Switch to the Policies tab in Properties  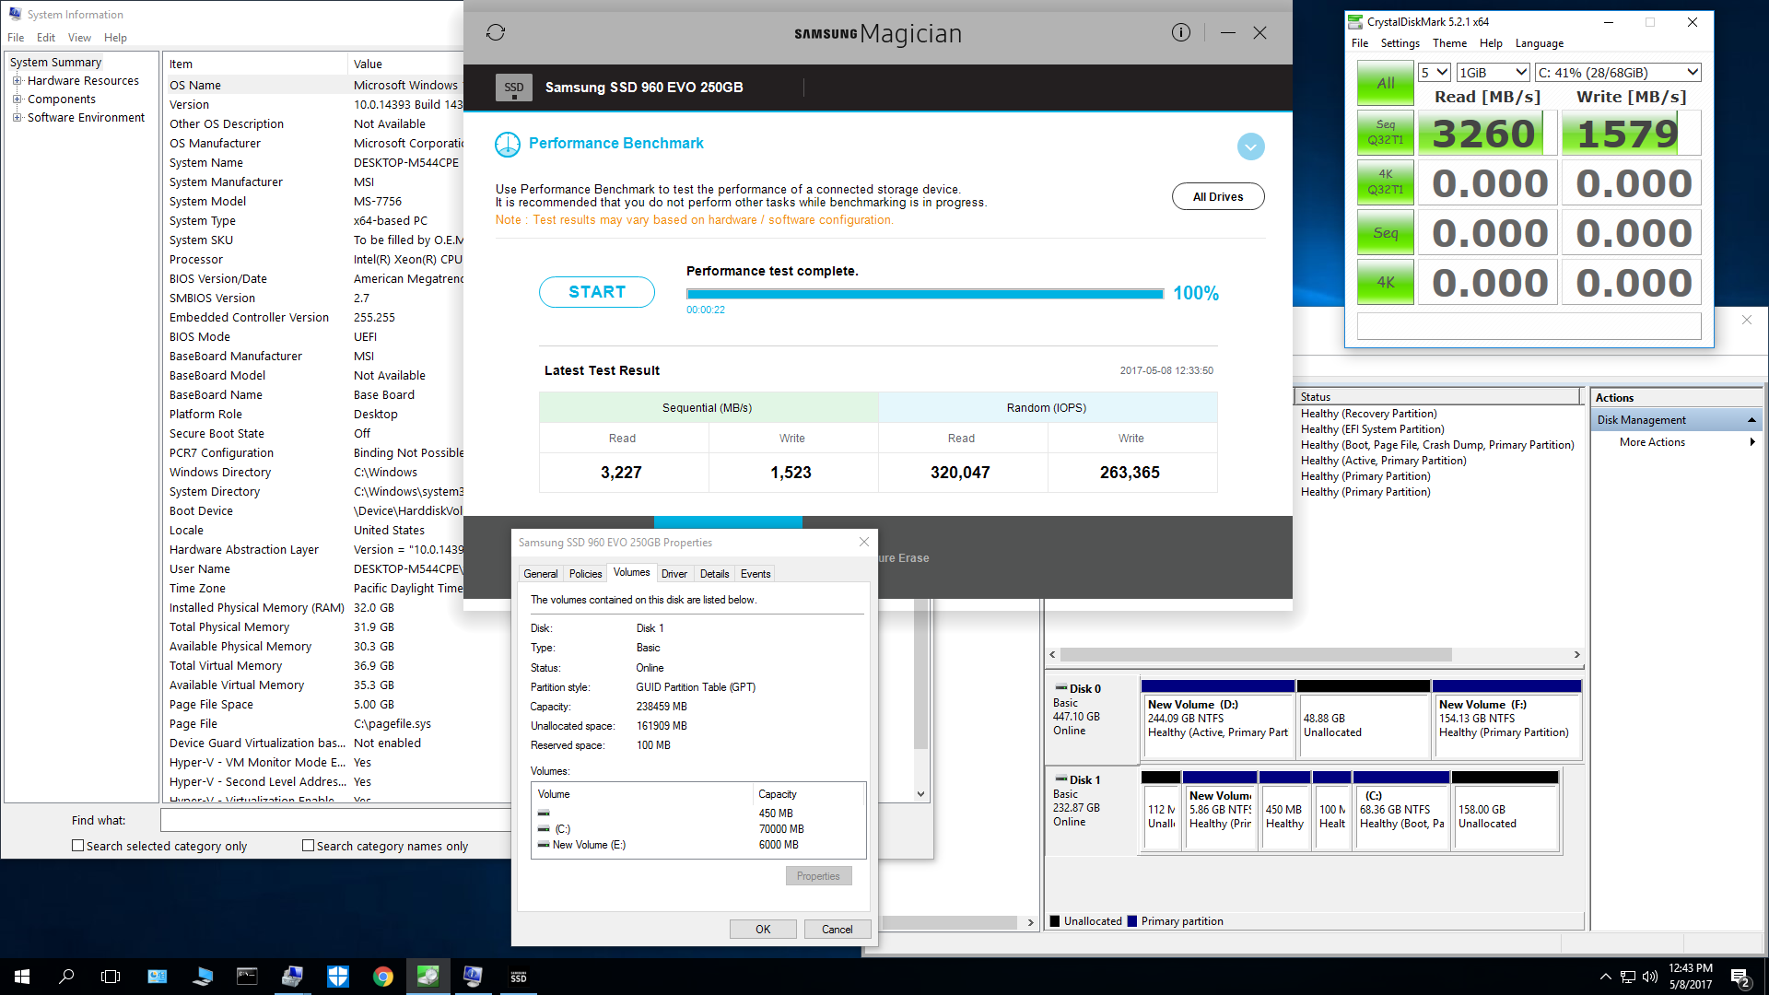coord(585,574)
